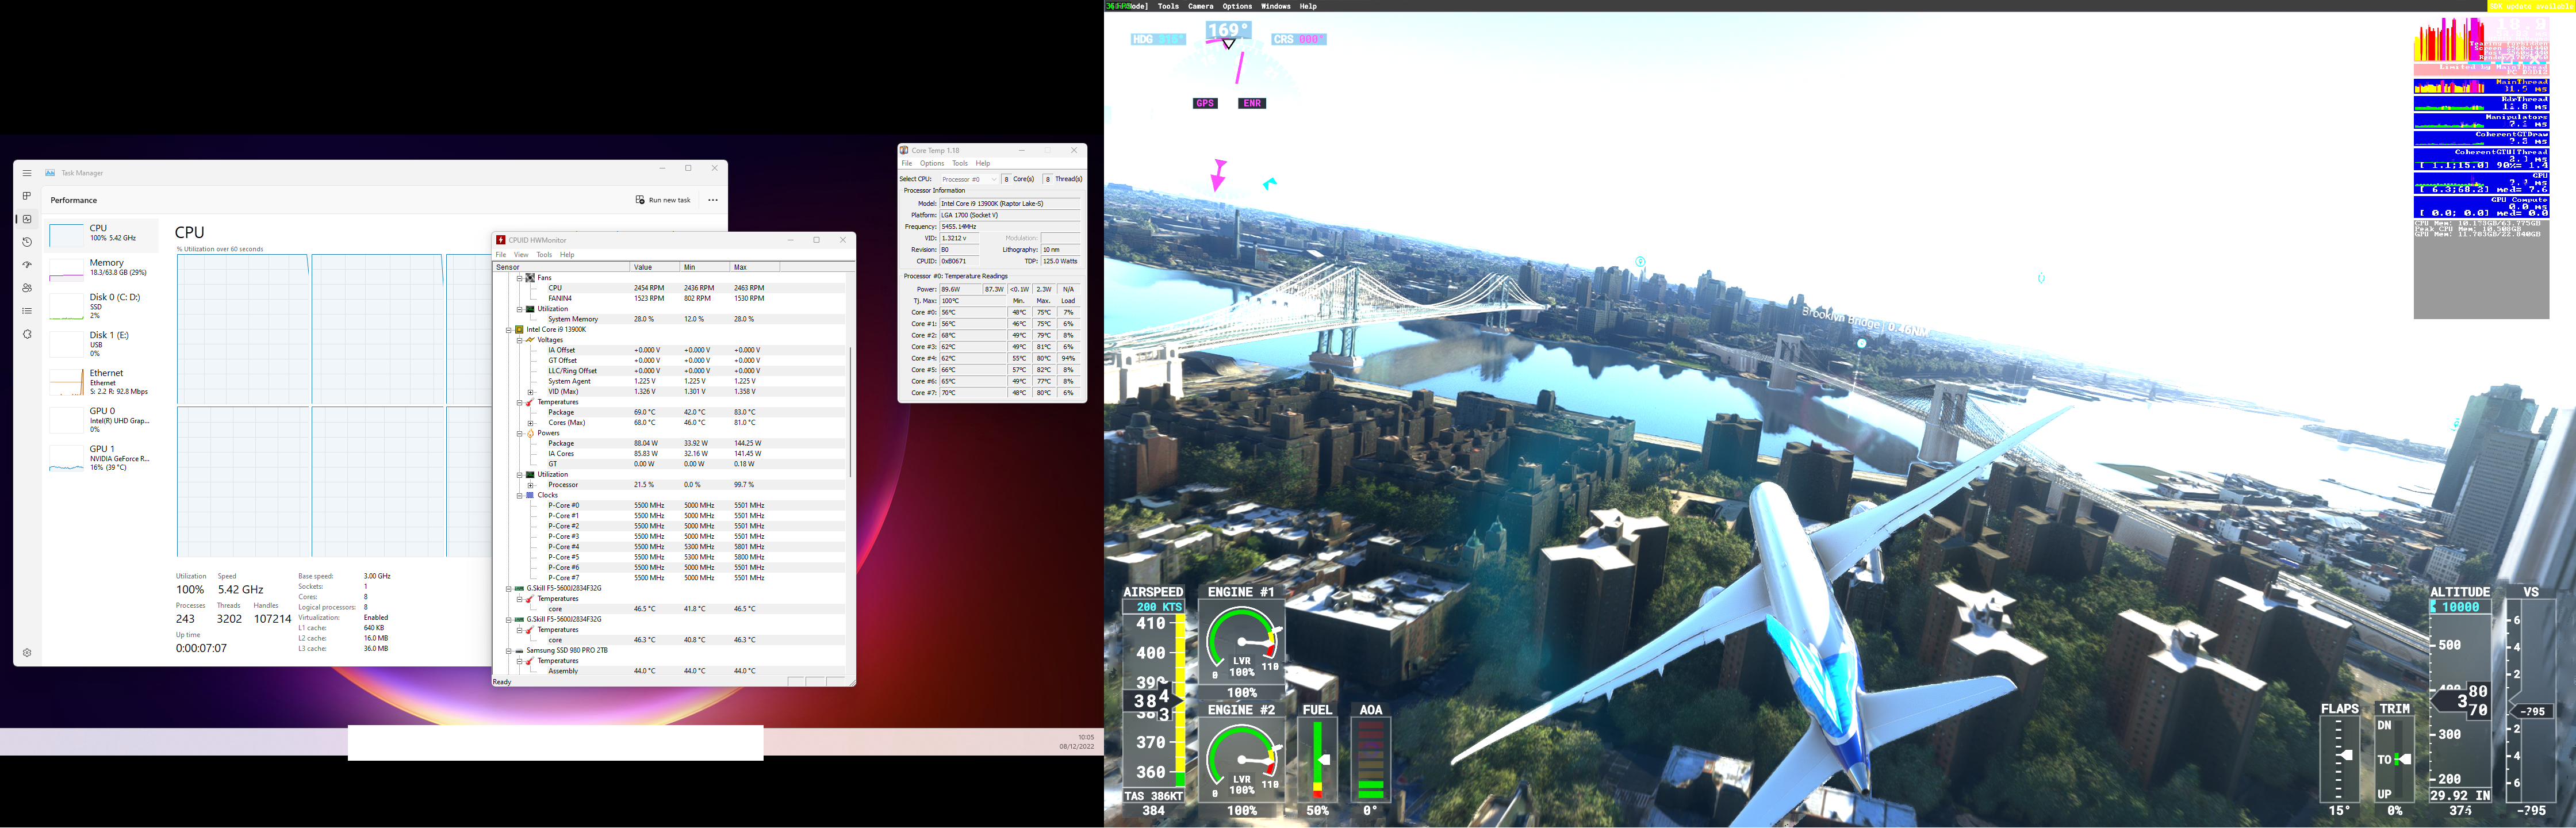Open App history in Task Manager sidebar
The height and width of the screenshot is (828, 2576).
point(27,242)
